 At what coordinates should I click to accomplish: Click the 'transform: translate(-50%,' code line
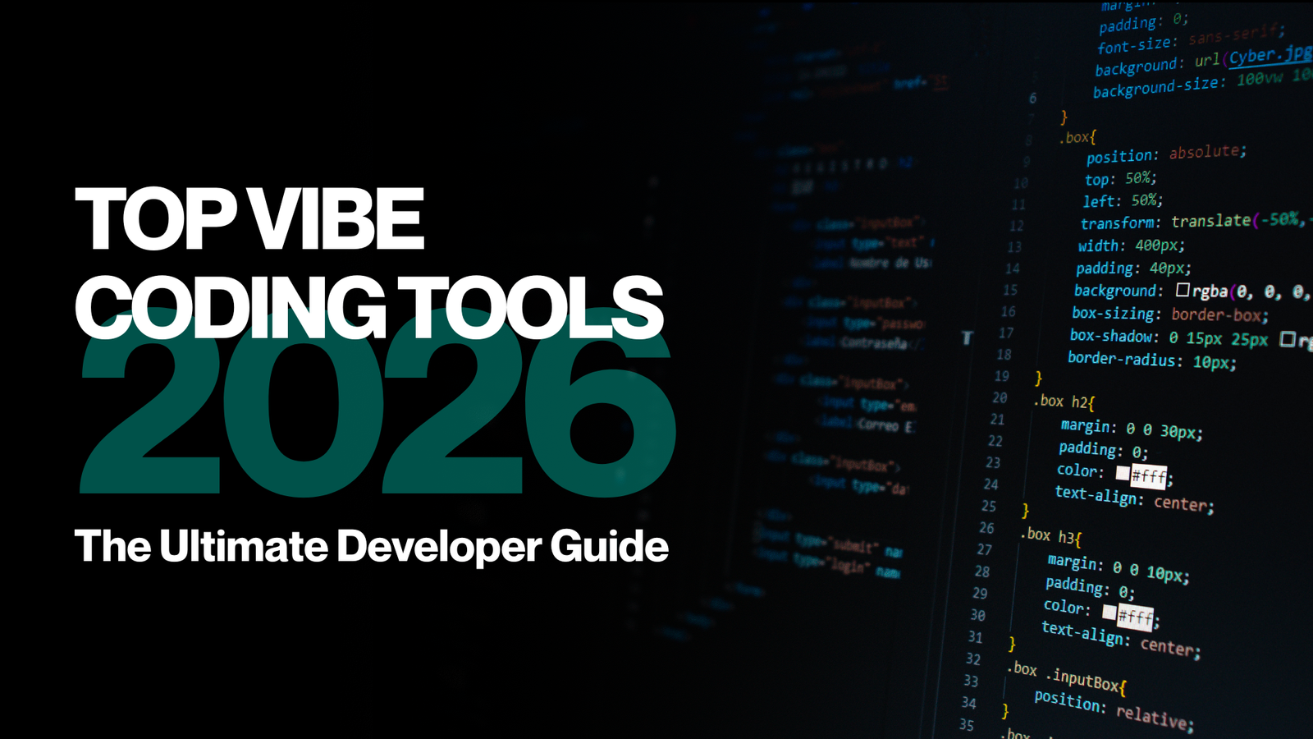click(1195, 222)
